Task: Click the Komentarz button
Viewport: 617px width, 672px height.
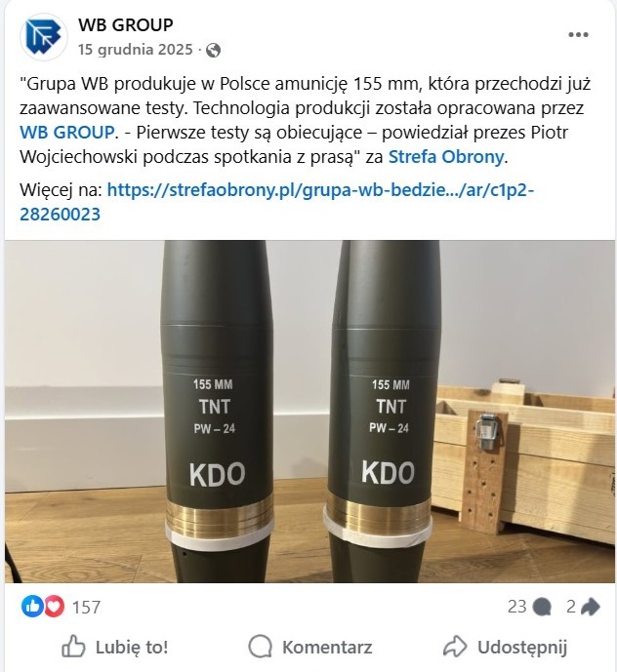Action: pyautogui.click(x=309, y=648)
